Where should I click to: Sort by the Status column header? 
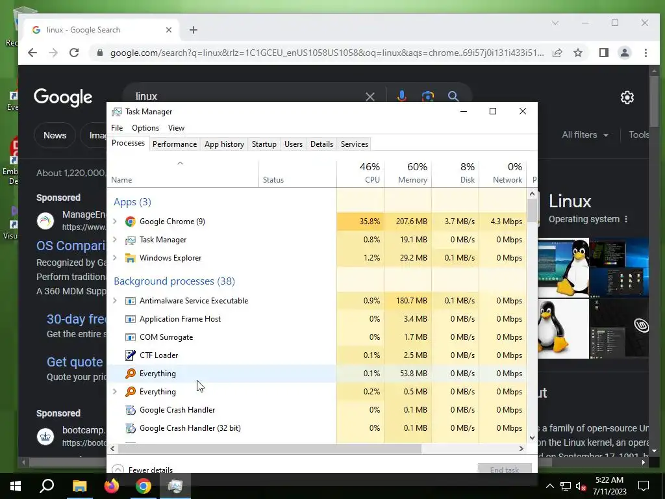pyautogui.click(x=297, y=173)
